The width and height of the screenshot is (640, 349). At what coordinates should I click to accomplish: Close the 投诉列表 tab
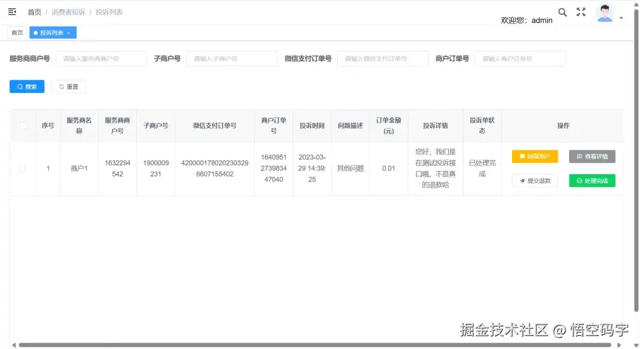pyautogui.click(x=69, y=33)
